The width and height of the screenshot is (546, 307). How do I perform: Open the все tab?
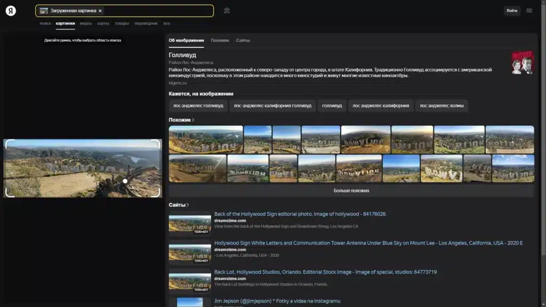[166, 23]
